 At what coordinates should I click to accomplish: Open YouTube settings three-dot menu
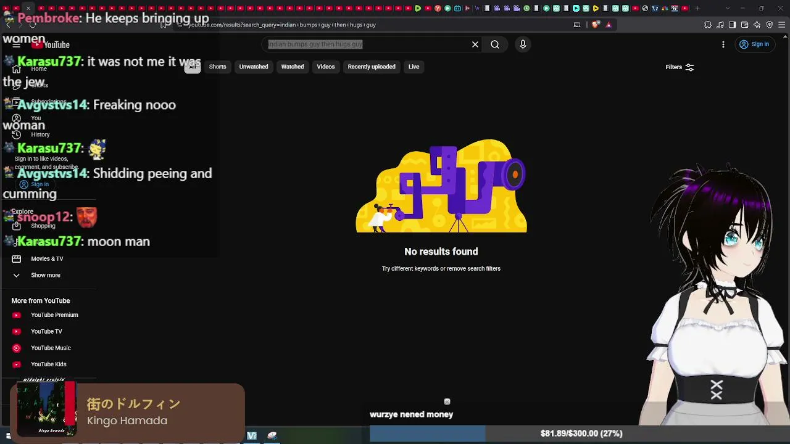[723, 44]
